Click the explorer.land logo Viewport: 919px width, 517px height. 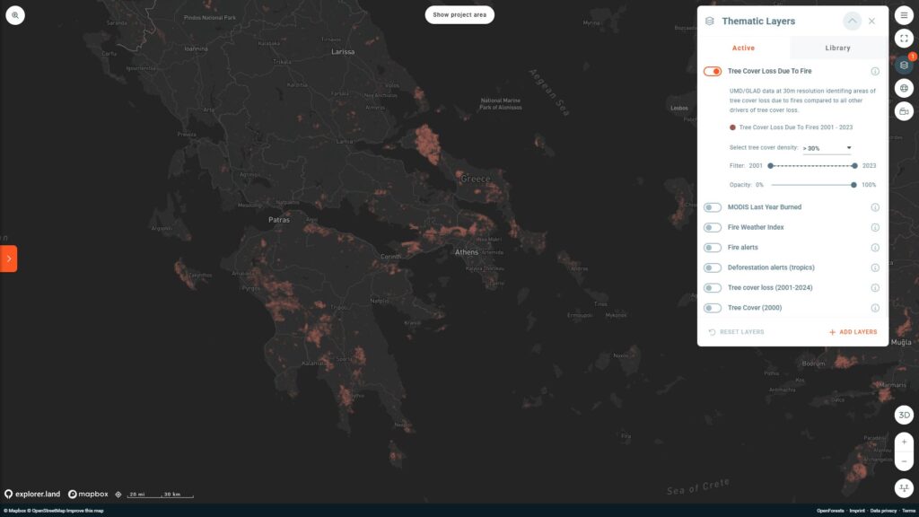coord(32,495)
